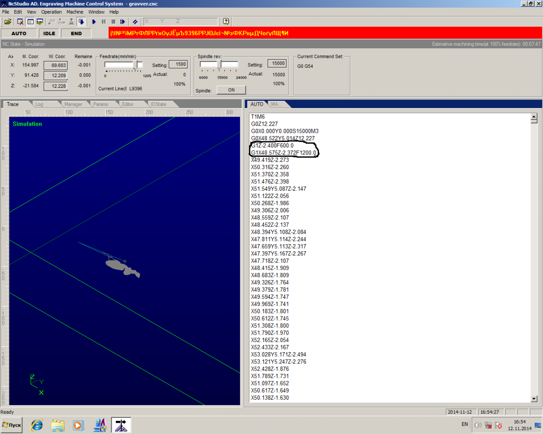Image resolution: width=543 pixels, height=434 pixels.
Task: Open Windows Explorer from taskbar
Action: click(57, 425)
